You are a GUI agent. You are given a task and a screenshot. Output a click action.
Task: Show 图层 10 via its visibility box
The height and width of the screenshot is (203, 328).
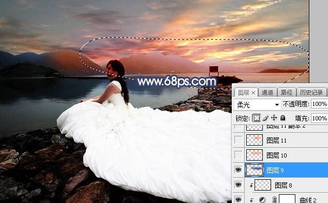coord(238,155)
